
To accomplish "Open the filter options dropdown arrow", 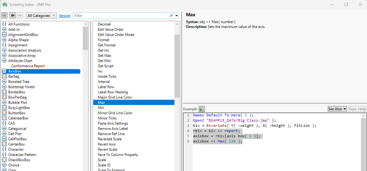I will 177,16.
